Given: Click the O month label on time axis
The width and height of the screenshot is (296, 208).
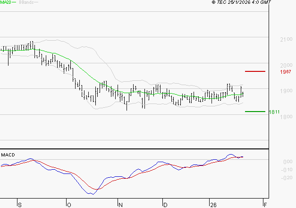Looking at the screenshot, I should coord(69,205).
